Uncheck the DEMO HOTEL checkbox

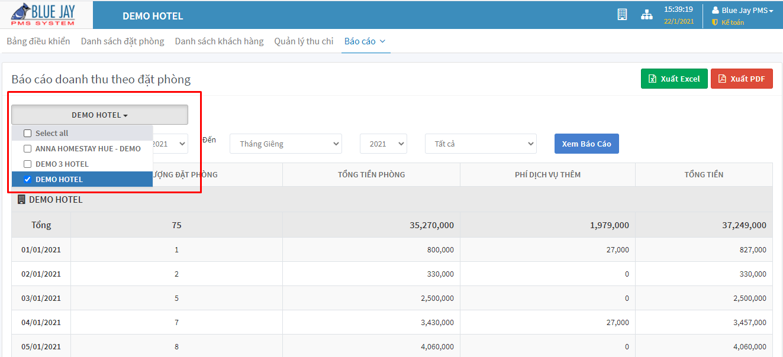27,180
